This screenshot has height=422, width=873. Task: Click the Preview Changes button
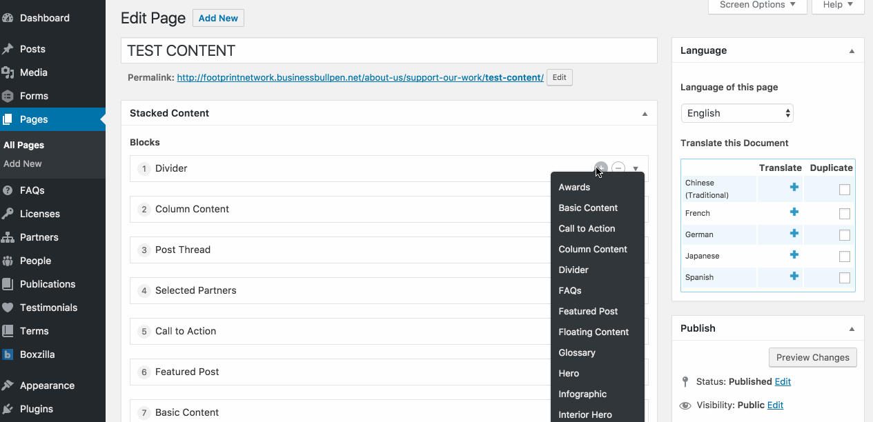pyautogui.click(x=813, y=357)
